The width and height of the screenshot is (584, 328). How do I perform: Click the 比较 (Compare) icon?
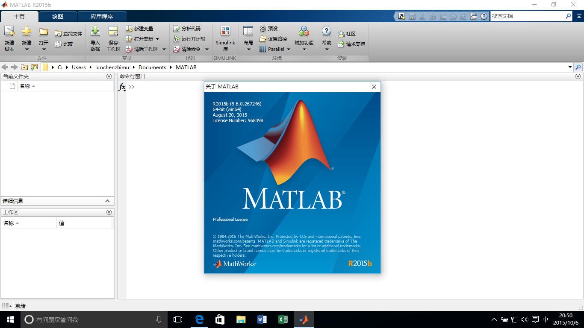(58, 44)
